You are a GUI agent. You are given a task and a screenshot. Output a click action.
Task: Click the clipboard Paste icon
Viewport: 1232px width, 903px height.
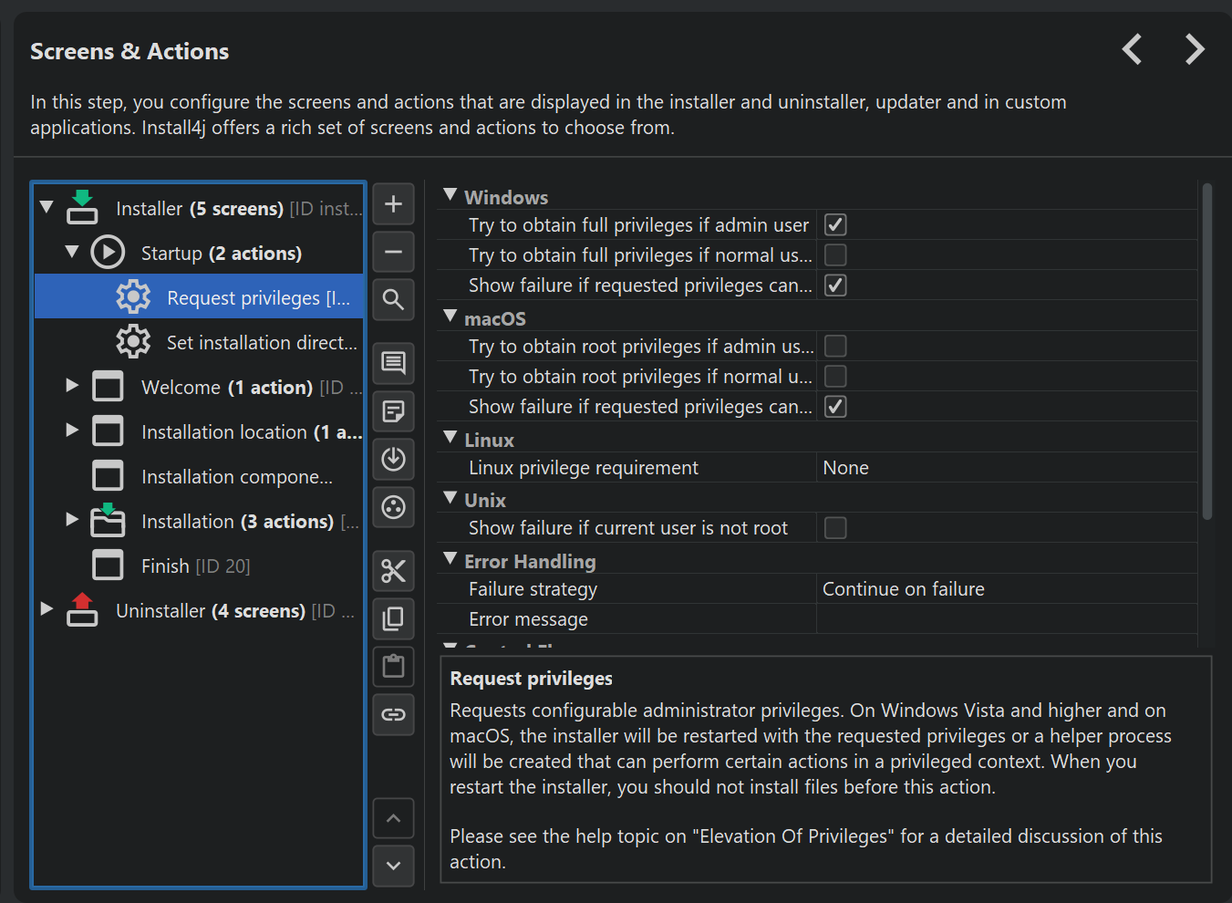[x=393, y=667]
